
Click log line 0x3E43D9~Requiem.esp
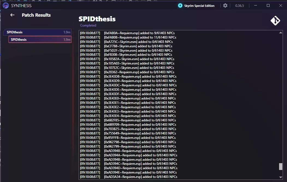(x=128, y=81)
